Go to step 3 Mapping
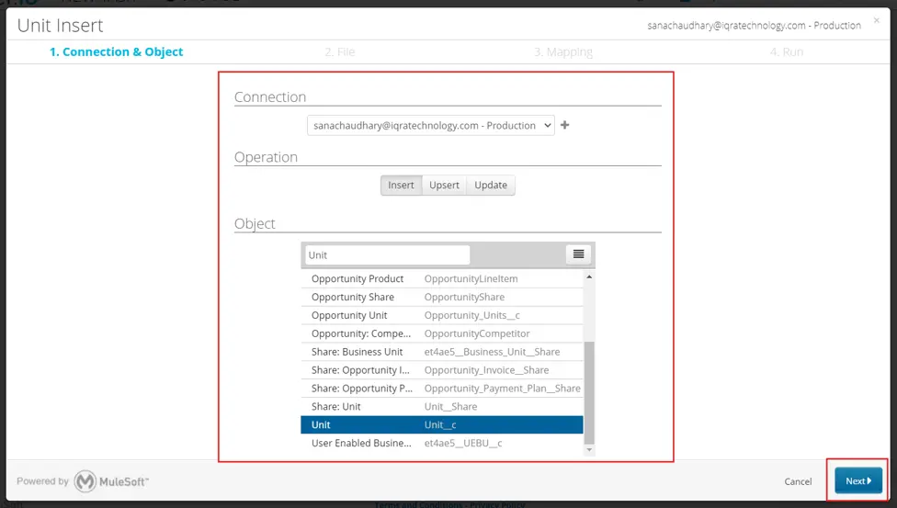The height and width of the screenshot is (508, 897). (563, 52)
